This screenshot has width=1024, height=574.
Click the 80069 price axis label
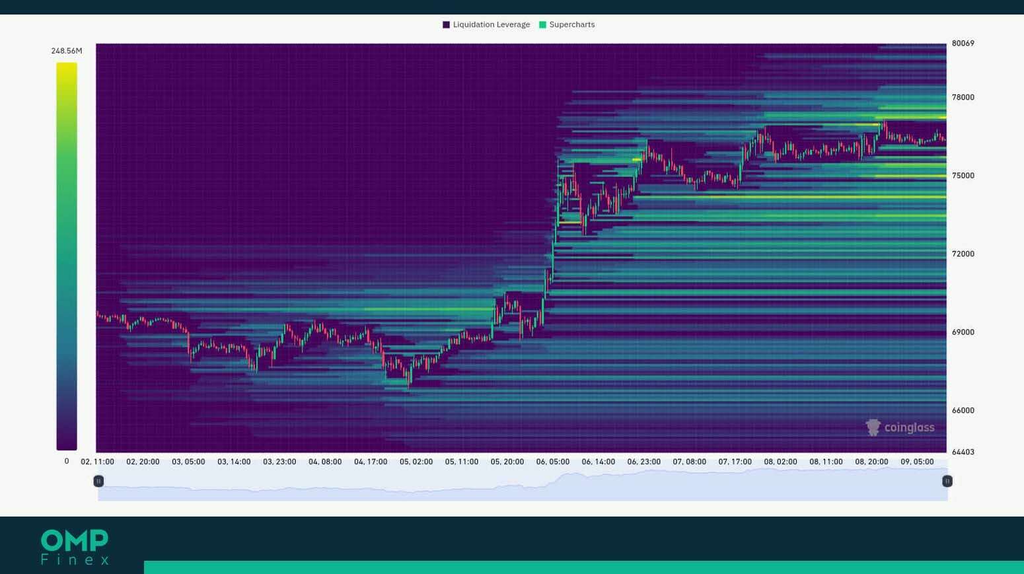click(963, 44)
